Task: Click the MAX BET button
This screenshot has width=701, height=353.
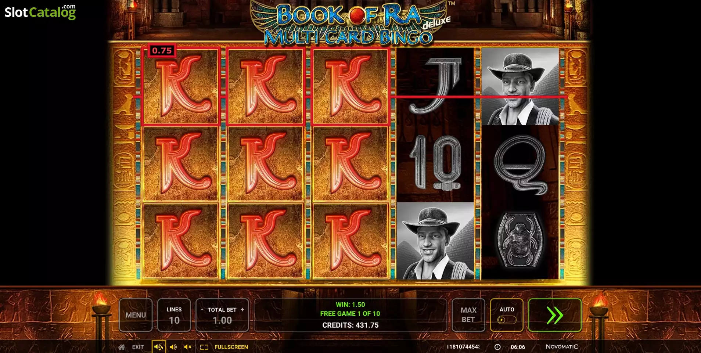Action: pos(468,315)
